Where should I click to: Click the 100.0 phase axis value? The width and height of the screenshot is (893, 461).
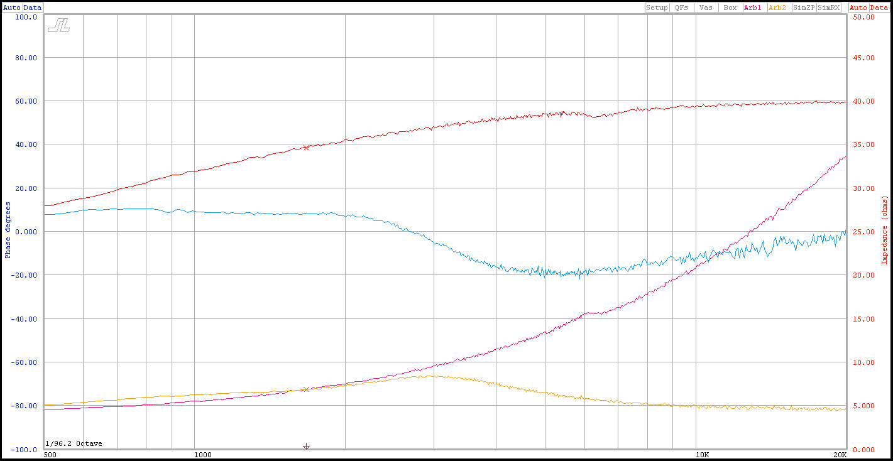click(26, 17)
